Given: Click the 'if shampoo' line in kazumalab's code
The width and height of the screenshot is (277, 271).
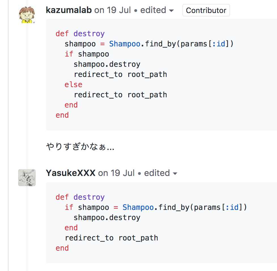Looking at the screenshot, I should tap(87, 54).
